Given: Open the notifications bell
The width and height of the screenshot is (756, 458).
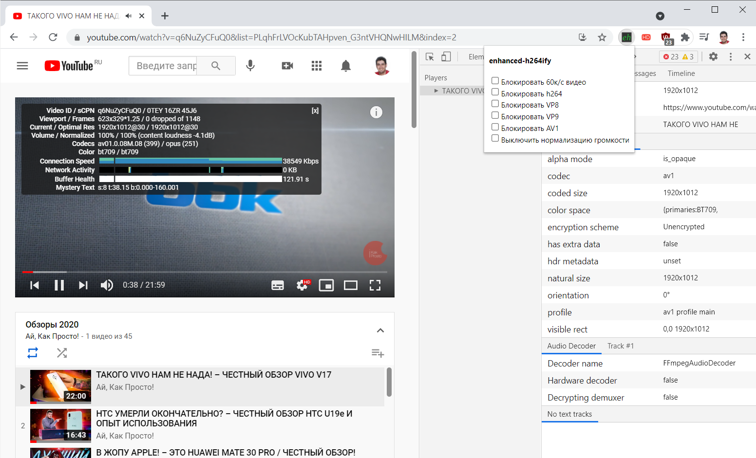Looking at the screenshot, I should pos(346,66).
